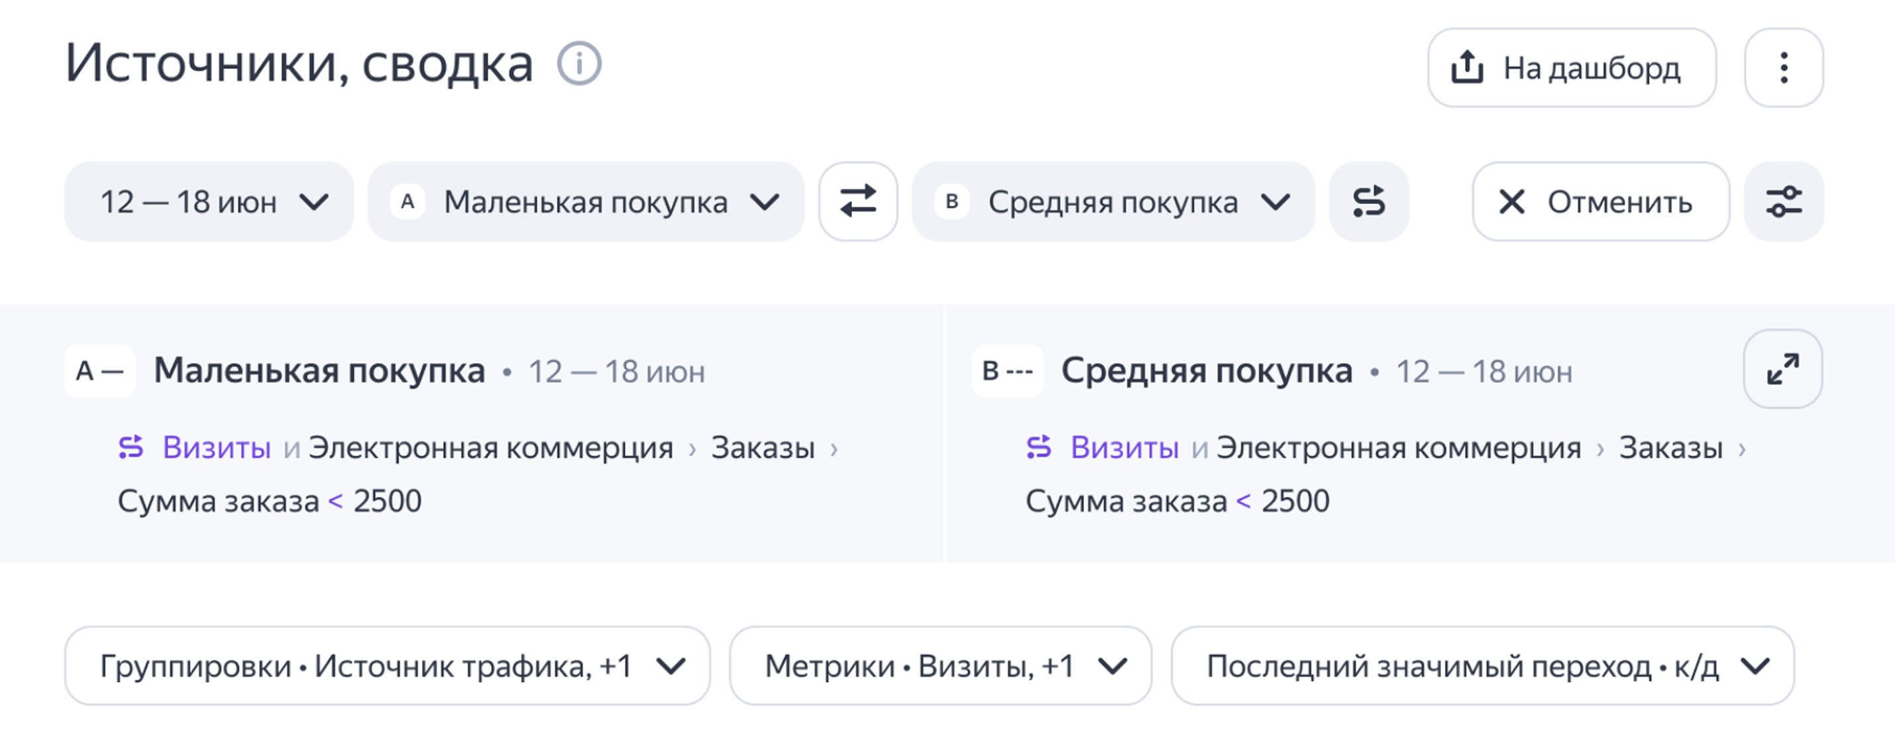Click the segment icon in the Маленькая покупка panel

coord(131,446)
